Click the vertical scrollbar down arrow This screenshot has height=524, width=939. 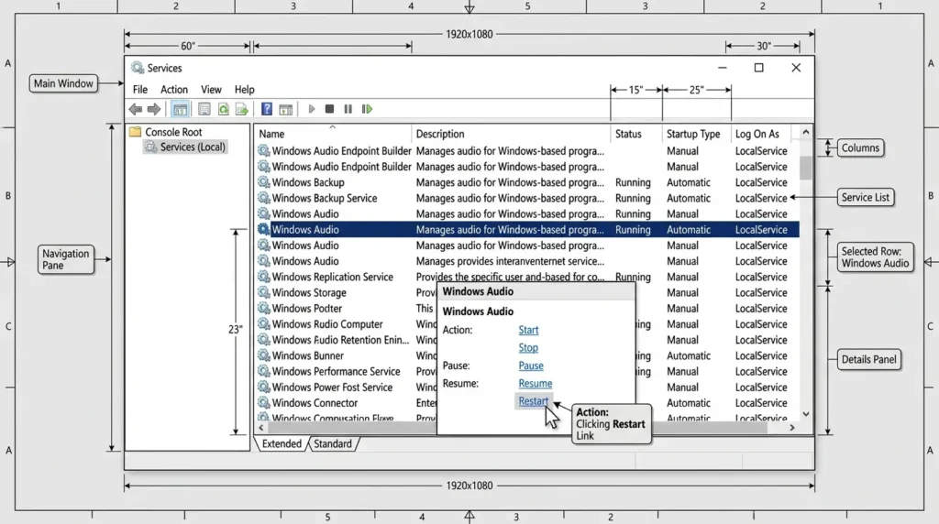(x=806, y=414)
